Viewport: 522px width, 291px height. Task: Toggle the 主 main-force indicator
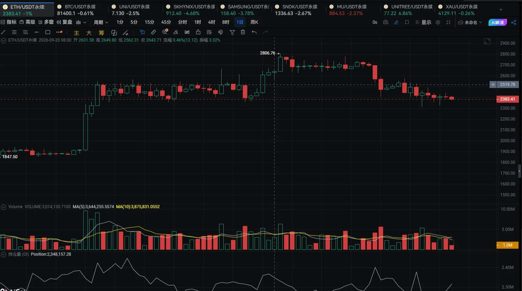(x=76, y=33)
